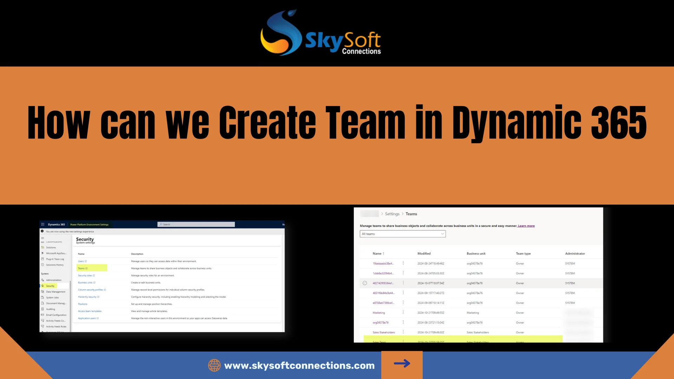The image size is (674, 379).
Task: Sort by the Name column header
Action: coord(378,253)
